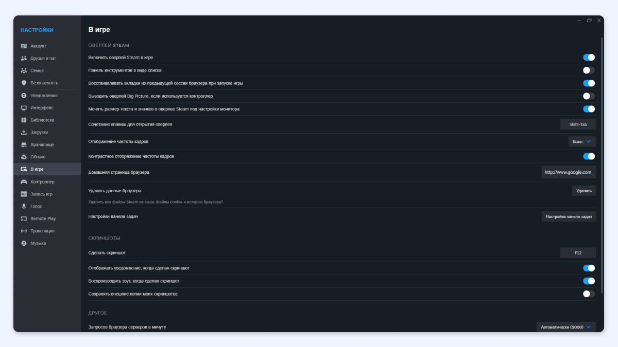Enable Big Picture overlay with controller

click(x=589, y=96)
